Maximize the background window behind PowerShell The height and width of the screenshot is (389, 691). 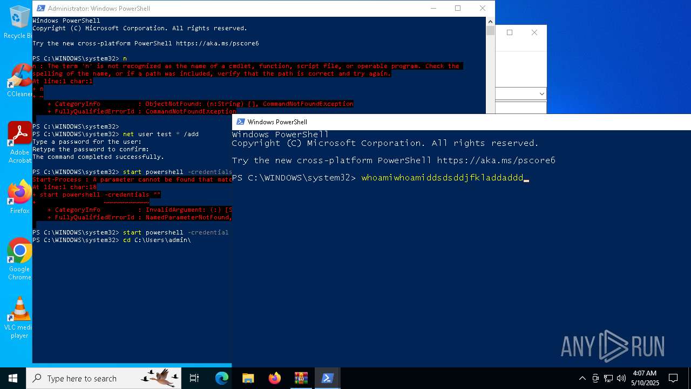pyautogui.click(x=510, y=32)
